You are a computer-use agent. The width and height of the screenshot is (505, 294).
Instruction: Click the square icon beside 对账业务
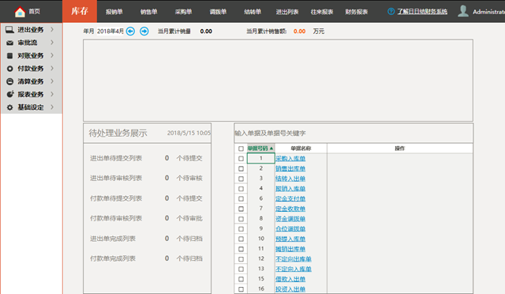click(x=9, y=55)
